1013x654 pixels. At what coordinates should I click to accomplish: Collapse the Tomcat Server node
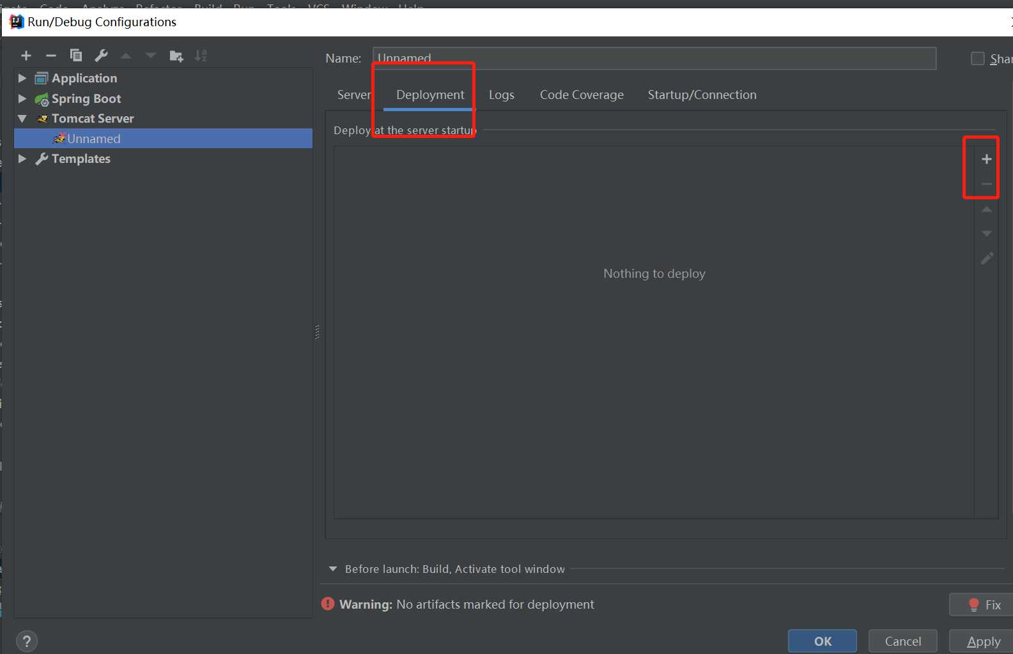click(22, 119)
